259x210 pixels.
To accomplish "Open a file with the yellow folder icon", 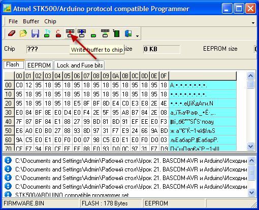I will (23, 33).
